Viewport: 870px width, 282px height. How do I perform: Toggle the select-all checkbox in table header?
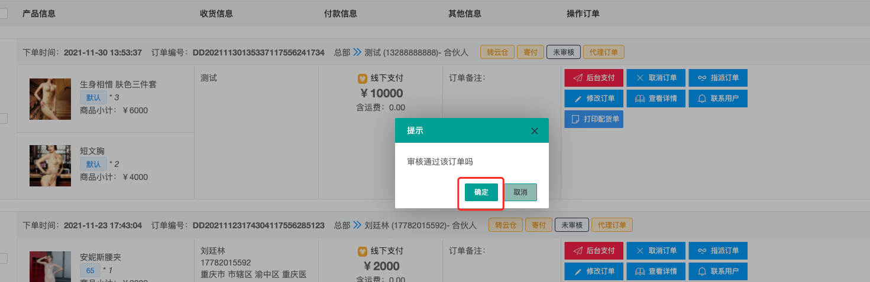point(3,14)
